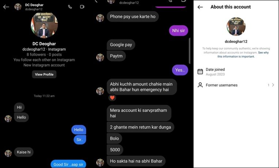Tap the avatar beside the 'Paytm' message
Screen dimensions: 279x168
point(100,57)
